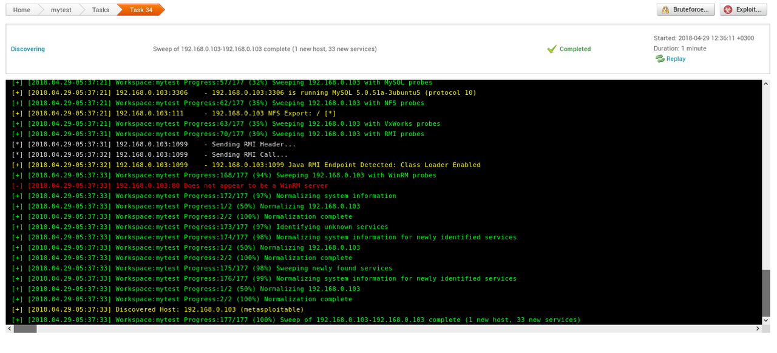Viewport: 777px width, 353px height.
Task: Click the sweep complete summary text
Action: coord(265,49)
